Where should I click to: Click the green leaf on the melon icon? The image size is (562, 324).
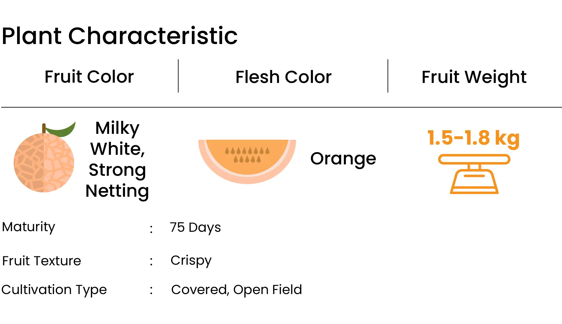[x=61, y=129]
